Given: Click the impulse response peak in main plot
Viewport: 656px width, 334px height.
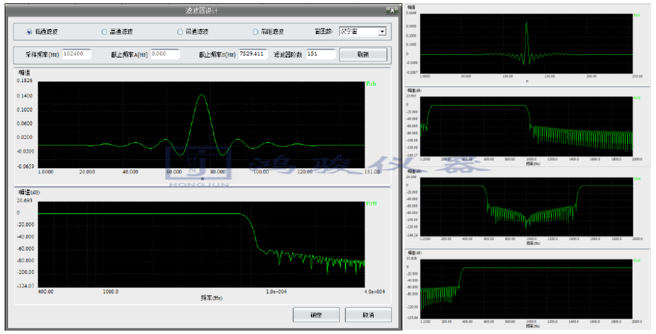Looking at the screenshot, I should (202, 96).
